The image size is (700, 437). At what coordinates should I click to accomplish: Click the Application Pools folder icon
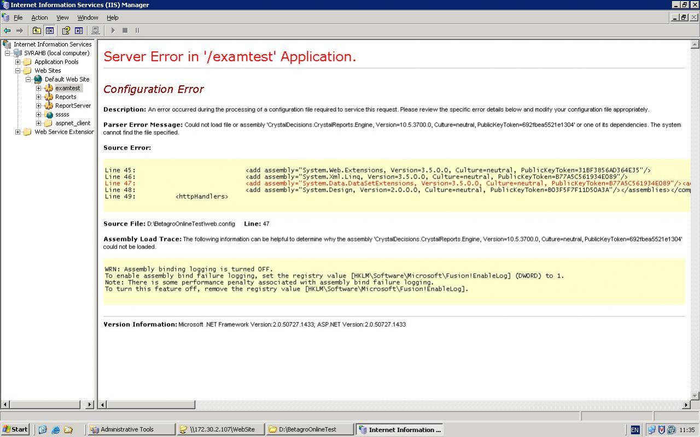pos(27,62)
